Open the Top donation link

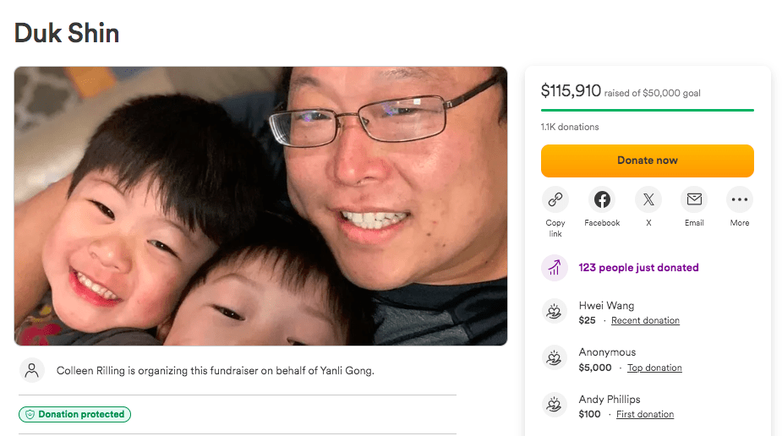point(654,368)
